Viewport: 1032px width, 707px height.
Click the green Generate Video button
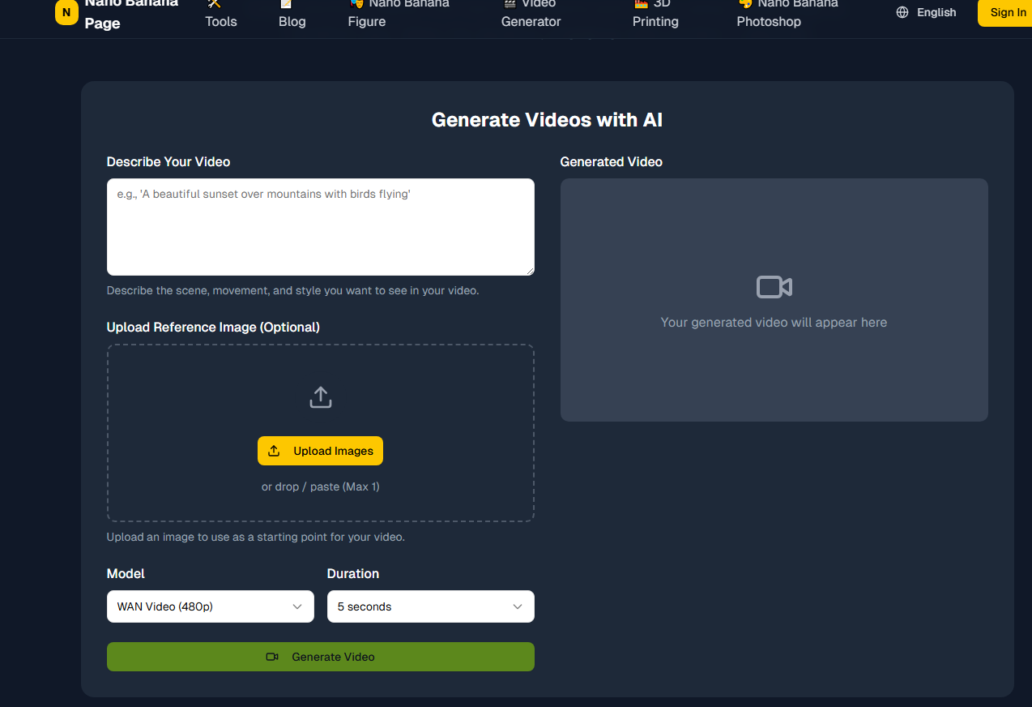point(321,657)
